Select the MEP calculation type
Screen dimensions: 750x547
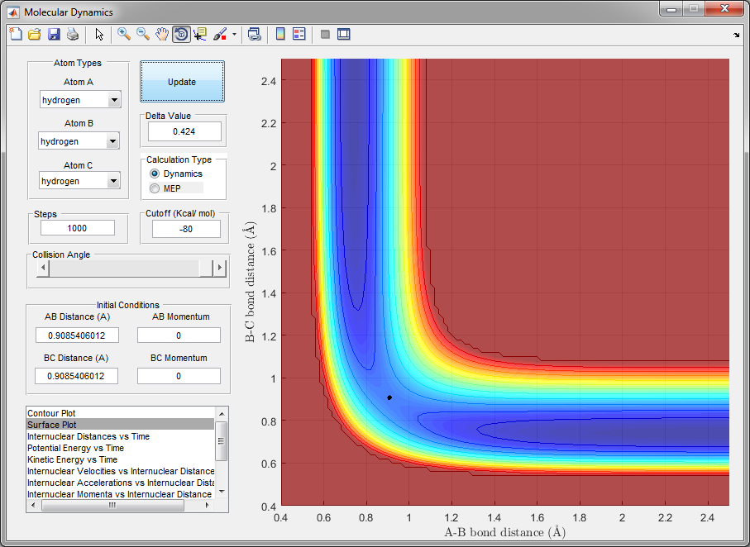click(155, 189)
